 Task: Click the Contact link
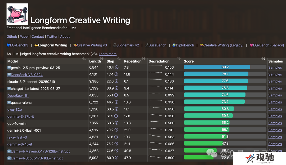[38, 37]
